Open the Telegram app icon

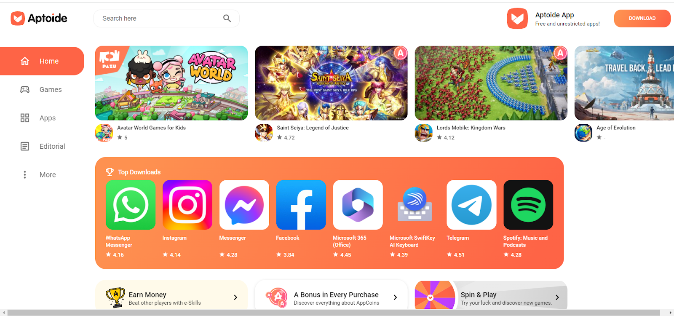471,205
